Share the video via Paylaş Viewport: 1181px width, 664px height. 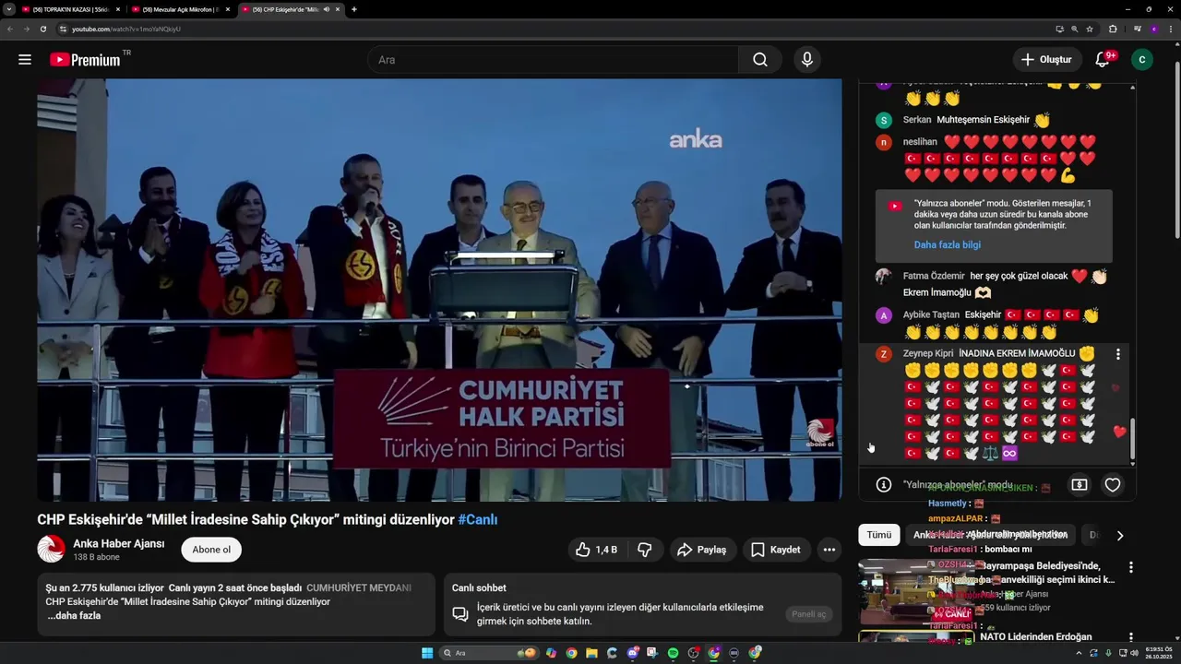(x=702, y=550)
